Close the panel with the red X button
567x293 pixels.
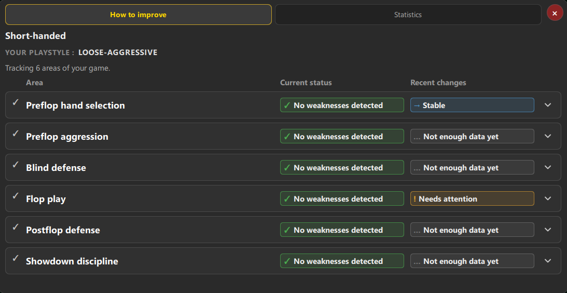(555, 13)
